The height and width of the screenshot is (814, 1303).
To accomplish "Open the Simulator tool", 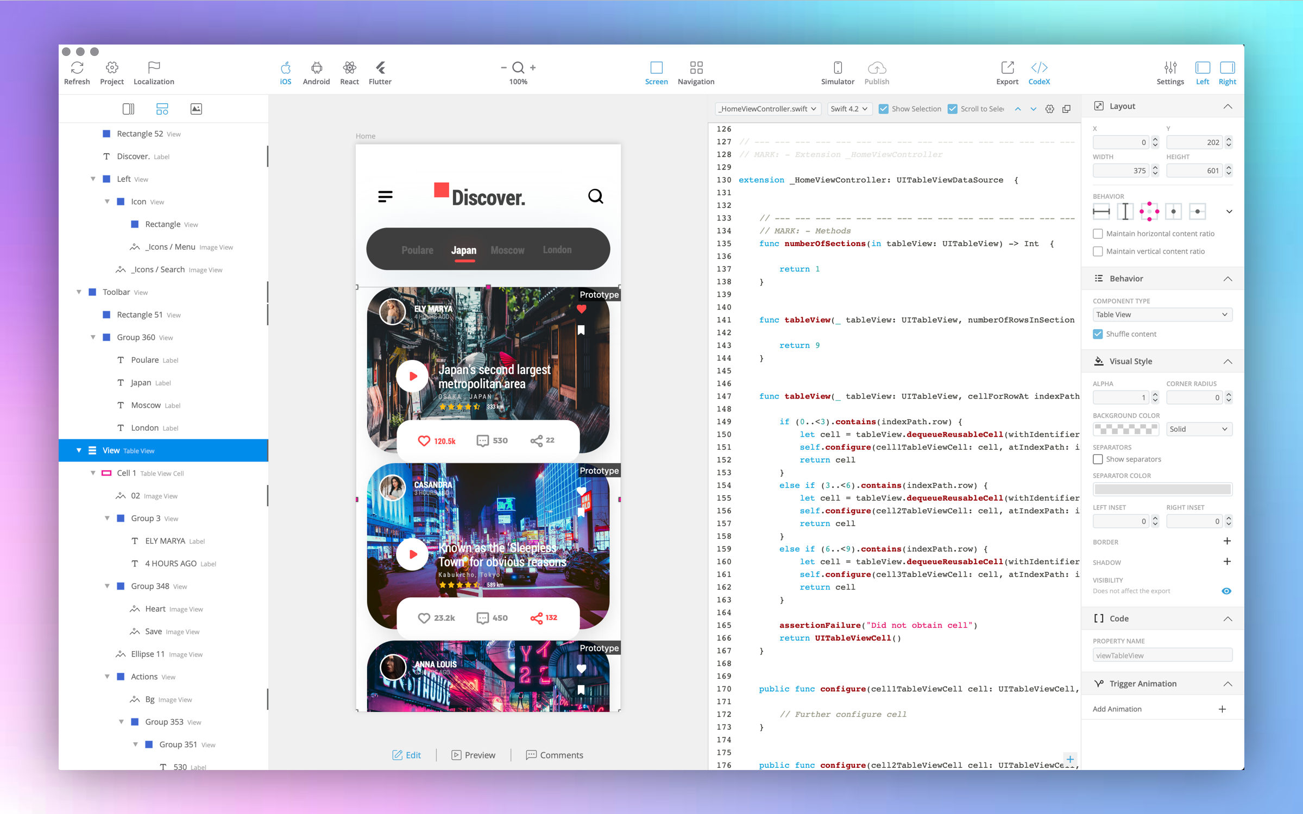I will 837,68.
